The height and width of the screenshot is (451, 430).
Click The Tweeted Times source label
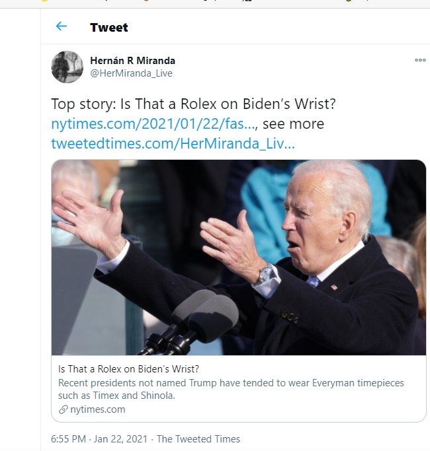pos(198,439)
